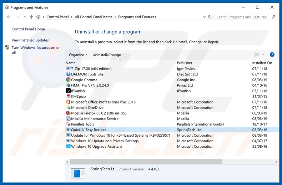The image size is (282, 185).
Task: Click the 25/08/16 install date cell
Action: [260, 146]
